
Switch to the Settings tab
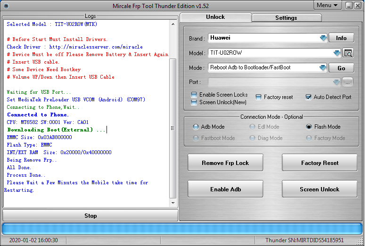[286, 18]
